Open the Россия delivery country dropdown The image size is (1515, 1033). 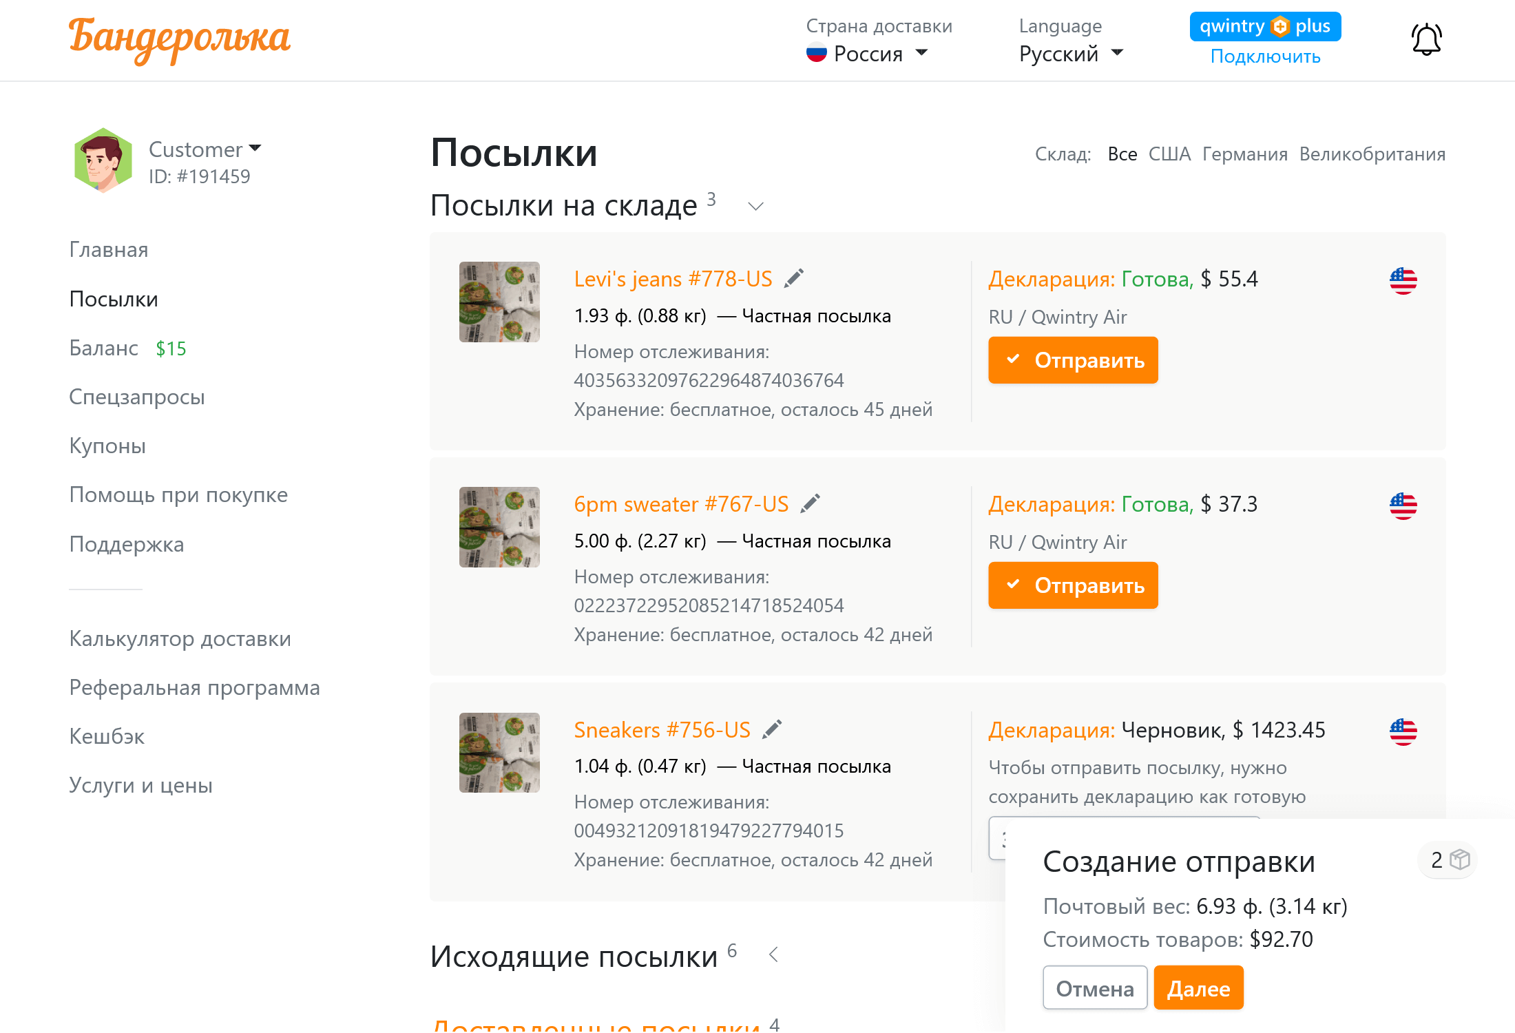pos(868,54)
